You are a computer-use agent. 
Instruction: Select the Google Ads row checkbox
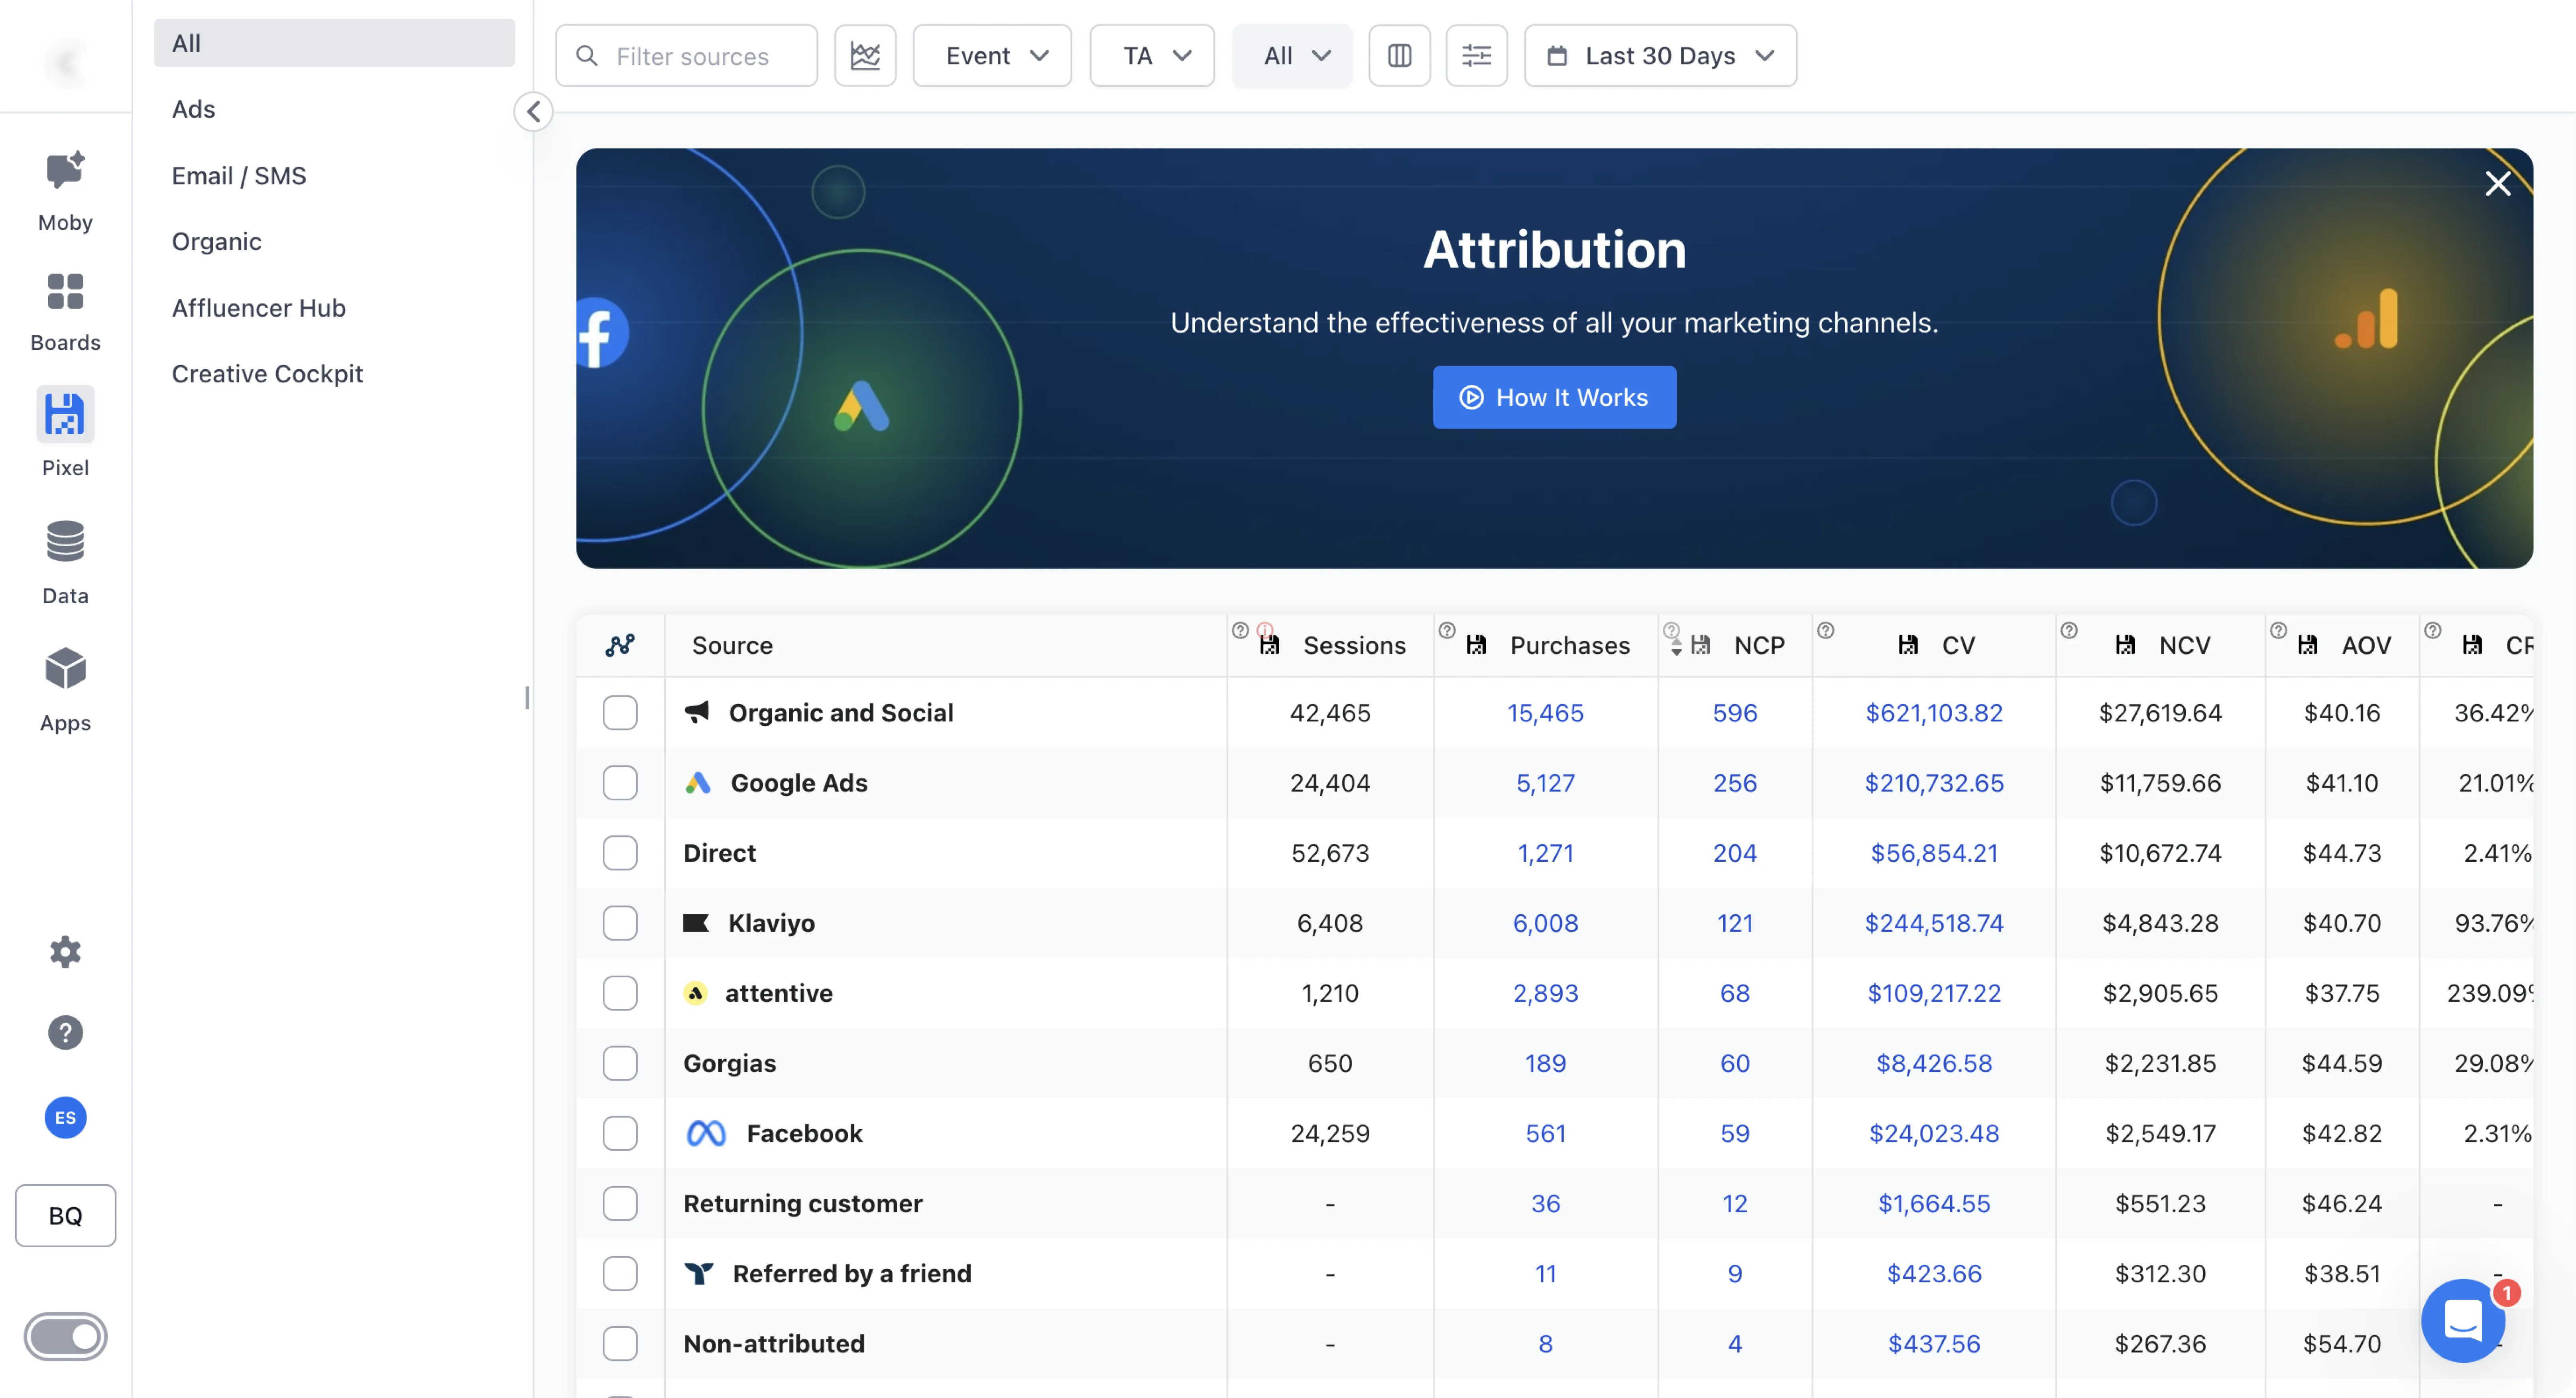coord(620,783)
